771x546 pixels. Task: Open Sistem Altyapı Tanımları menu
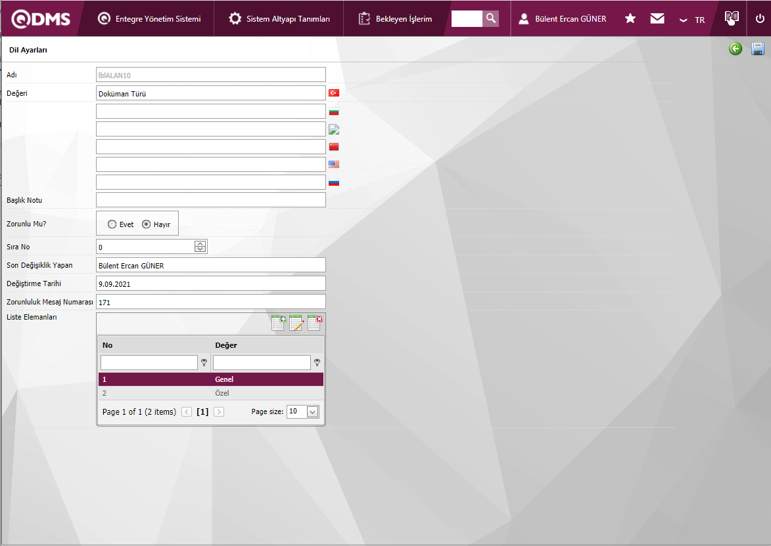tap(279, 18)
